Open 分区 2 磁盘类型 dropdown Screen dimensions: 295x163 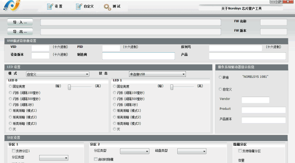[x=192, y=151]
